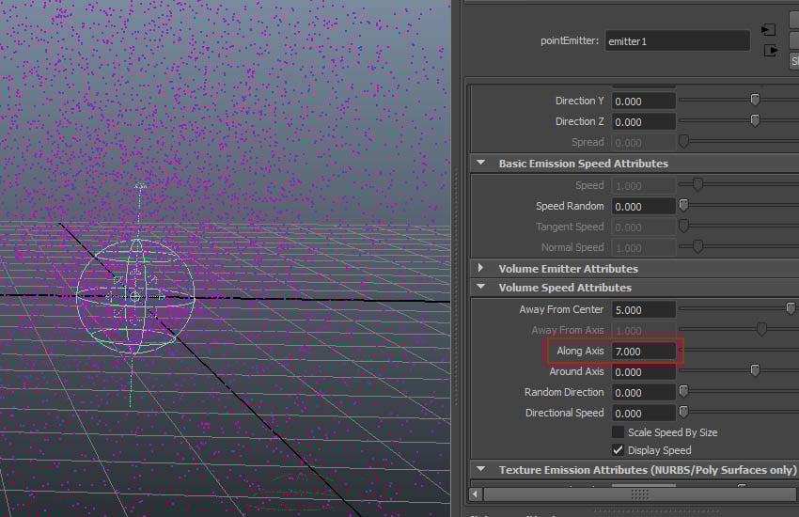Click the Direction Z slider handle
Screen dimensions: 799x517
coord(754,120)
